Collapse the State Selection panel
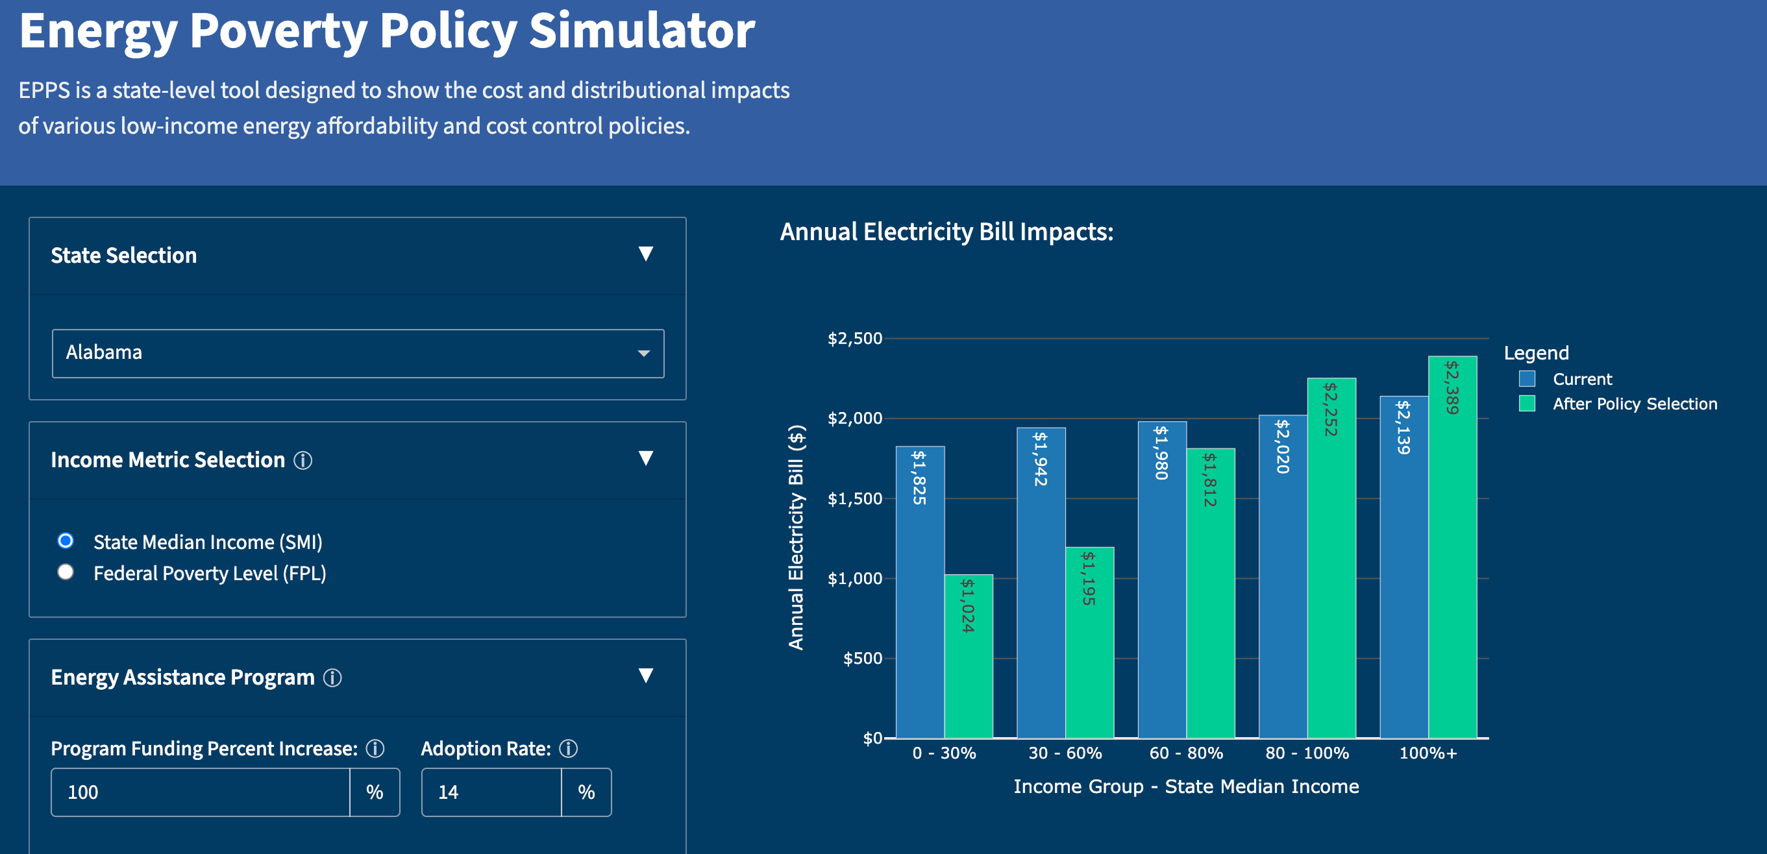 click(x=645, y=254)
